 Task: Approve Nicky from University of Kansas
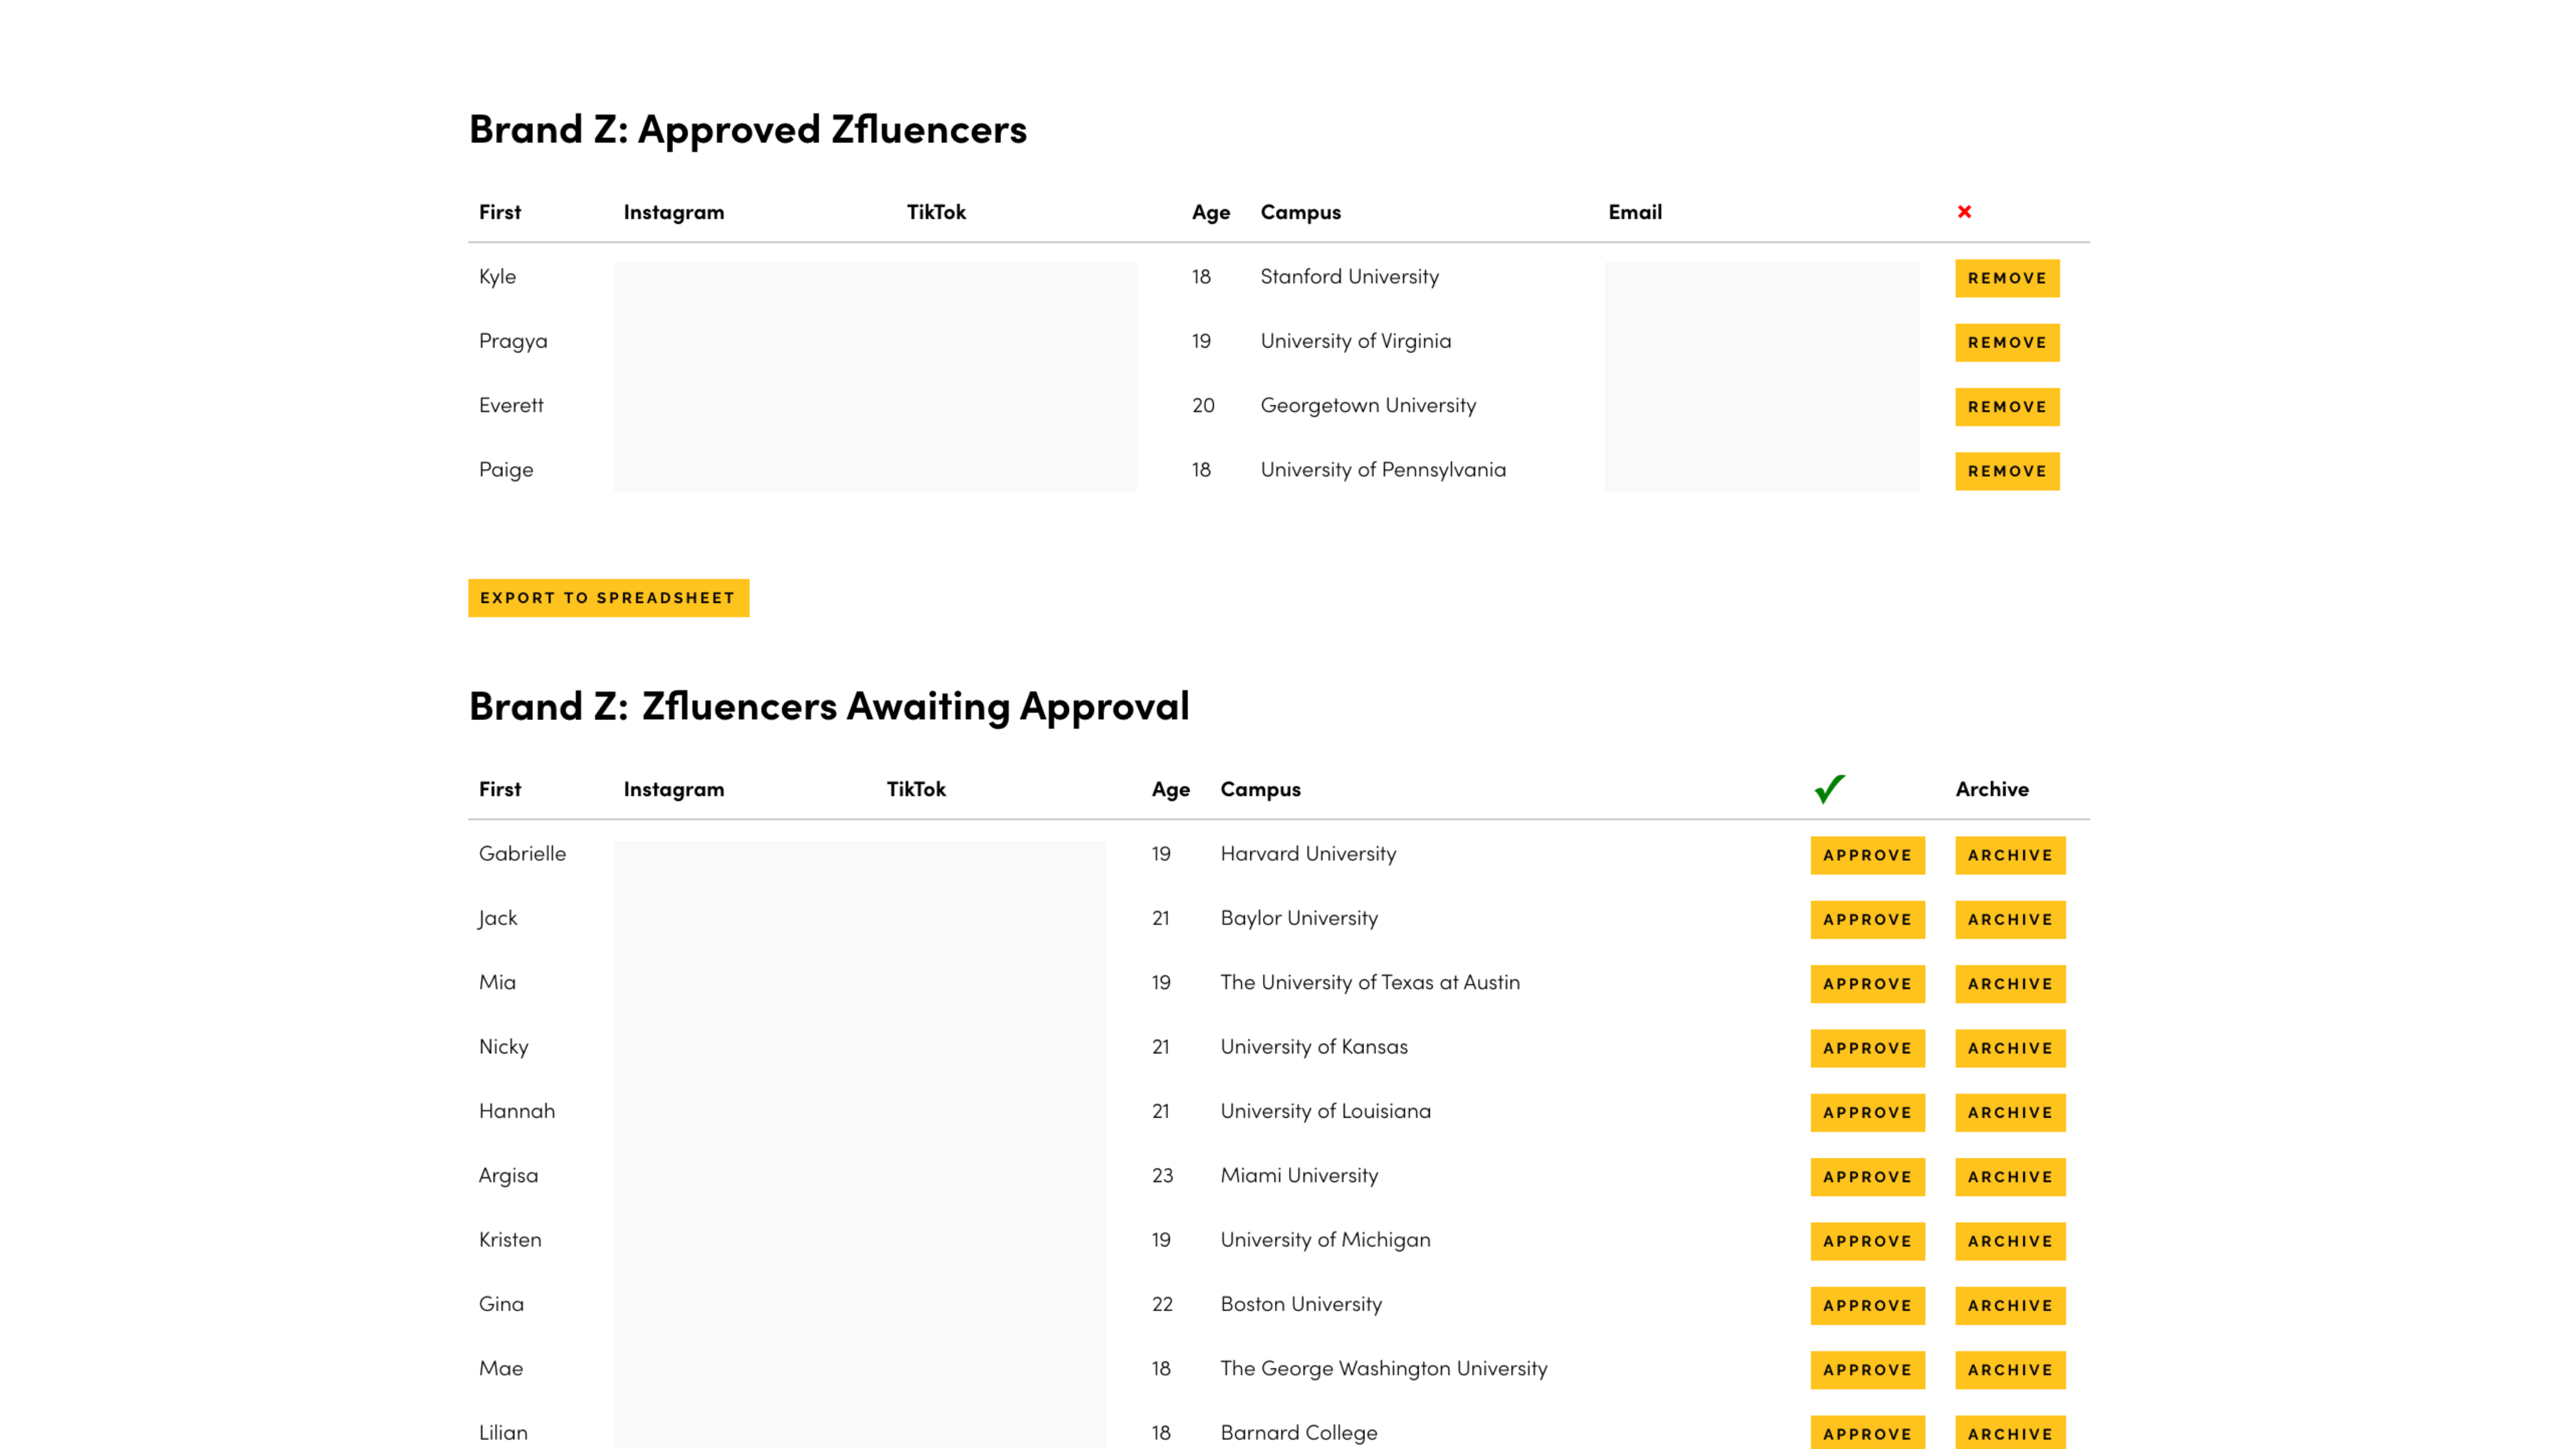tap(1867, 1048)
